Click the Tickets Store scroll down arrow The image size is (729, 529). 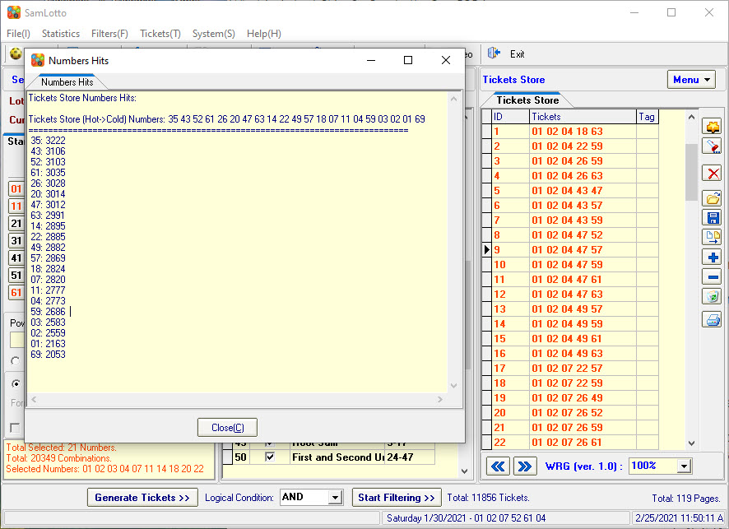tap(691, 443)
